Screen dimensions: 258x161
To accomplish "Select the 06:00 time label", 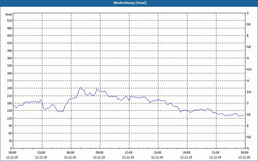I will pyautogui.click(x=71, y=153).
